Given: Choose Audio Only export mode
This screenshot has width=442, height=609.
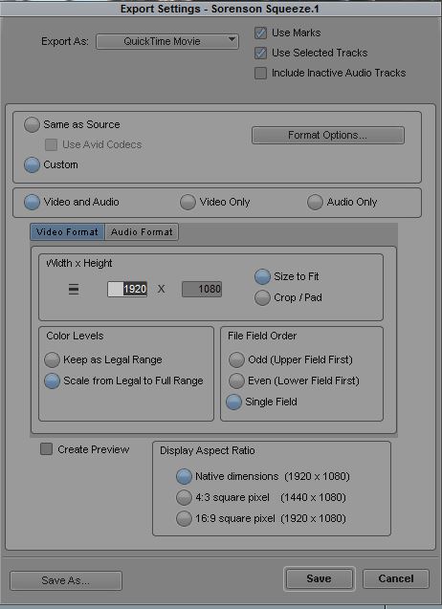Looking at the screenshot, I should (315, 202).
